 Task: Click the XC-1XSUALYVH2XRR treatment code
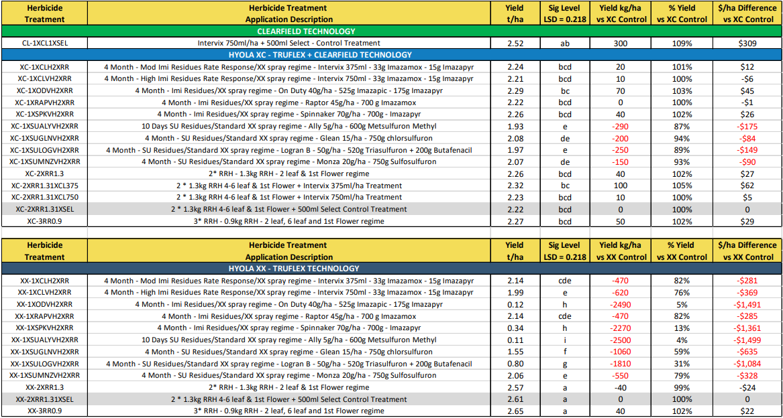tap(44, 126)
